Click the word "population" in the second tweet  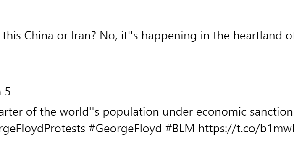coord(131,112)
